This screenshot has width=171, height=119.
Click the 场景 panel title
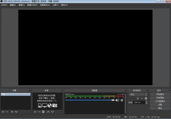point(14,90)
